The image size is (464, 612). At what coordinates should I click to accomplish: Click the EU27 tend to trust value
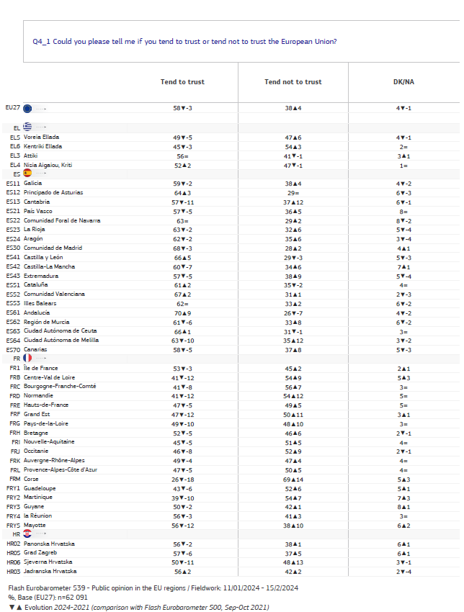(x=182, y=108)
